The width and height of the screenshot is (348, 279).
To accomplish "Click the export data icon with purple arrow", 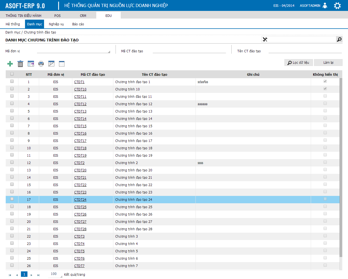I will 31,64.
